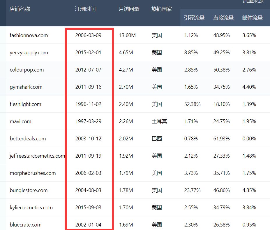270x230 pixels.
Task: Select registration date 2011-09-16
Action: pos(88,87)
